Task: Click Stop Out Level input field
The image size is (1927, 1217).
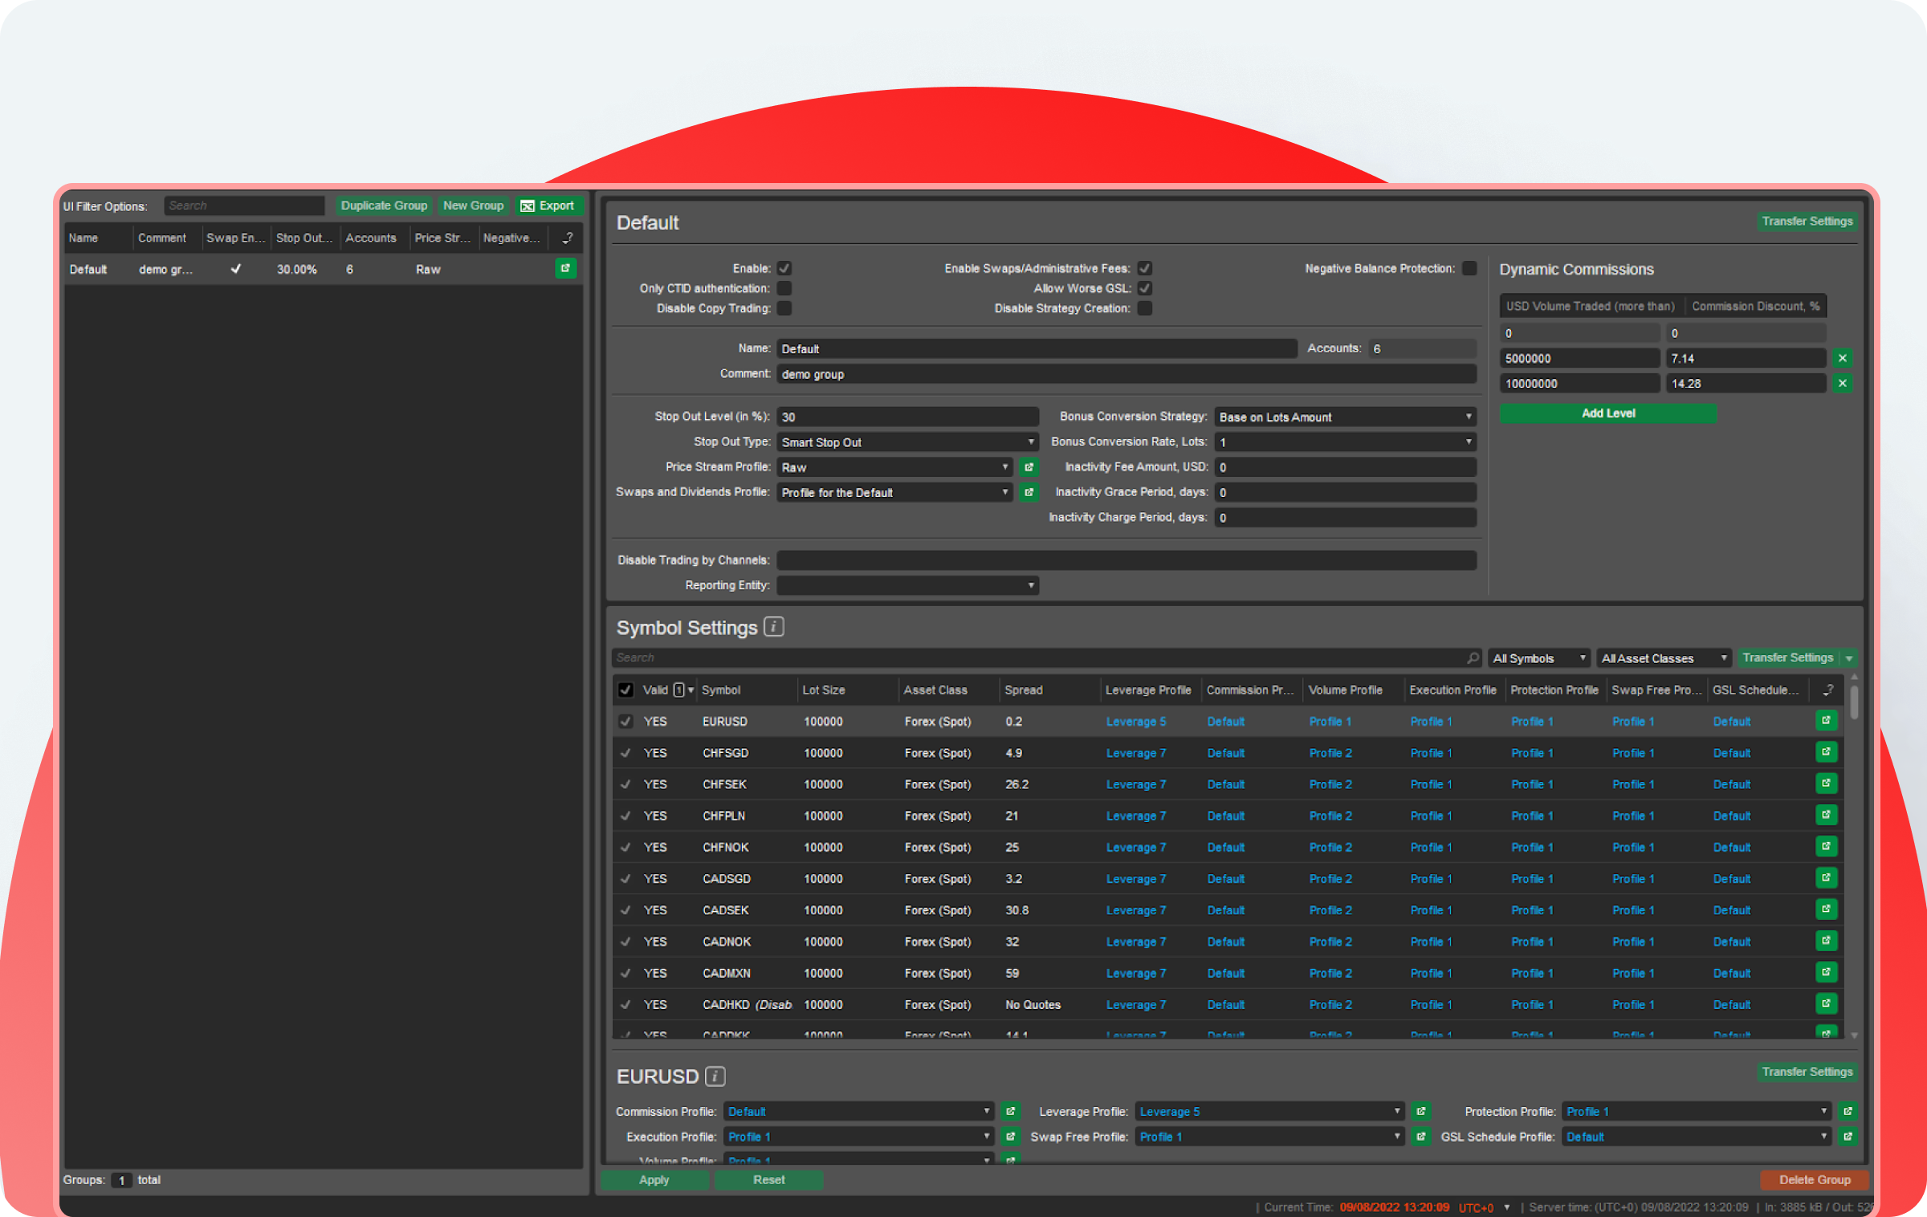Action: [x=908, y=417]
